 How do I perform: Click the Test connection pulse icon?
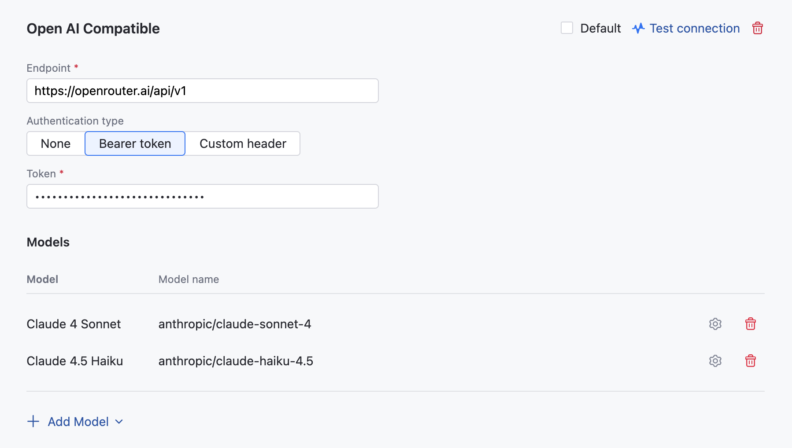[x=638, y=28]
